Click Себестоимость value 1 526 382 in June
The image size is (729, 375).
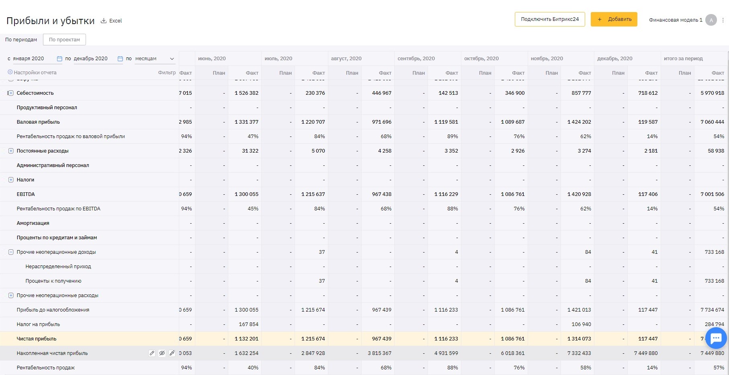click(246, 93)
